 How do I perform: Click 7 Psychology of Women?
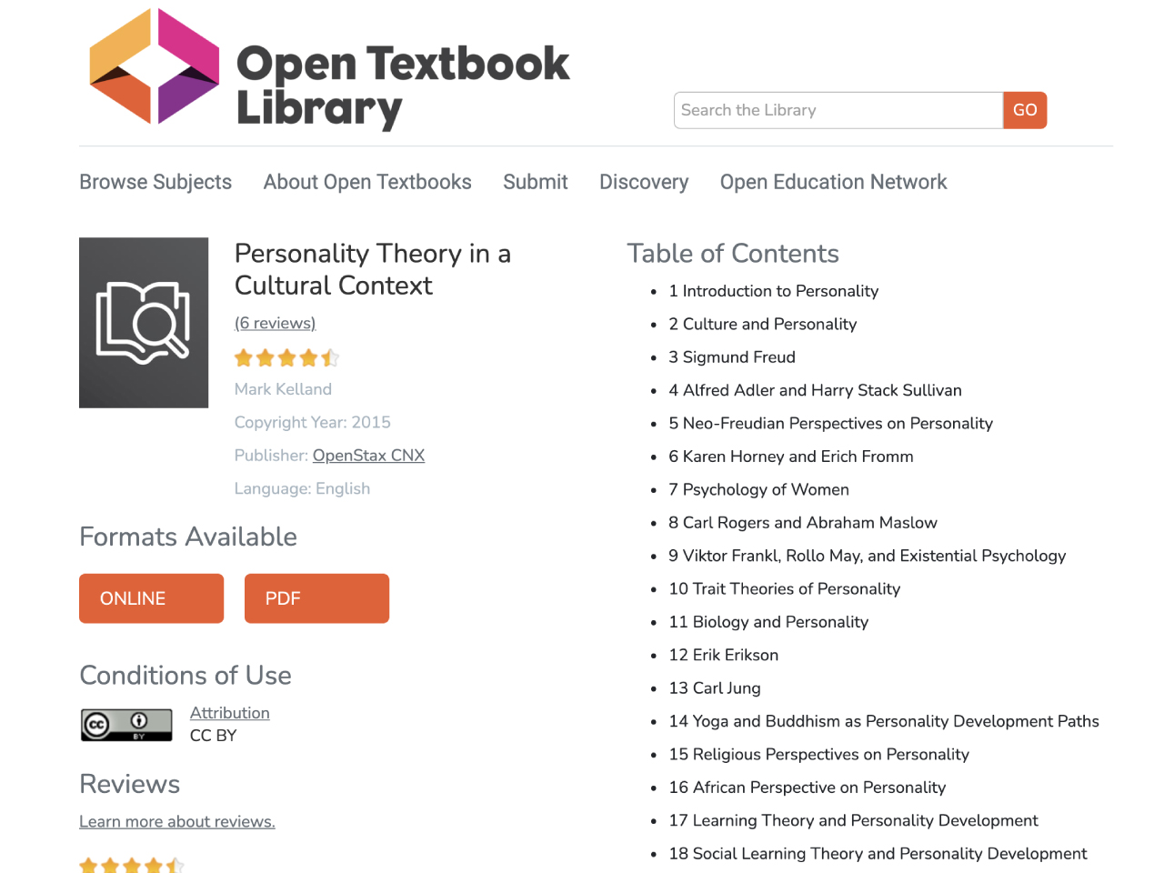coord(758,489)
